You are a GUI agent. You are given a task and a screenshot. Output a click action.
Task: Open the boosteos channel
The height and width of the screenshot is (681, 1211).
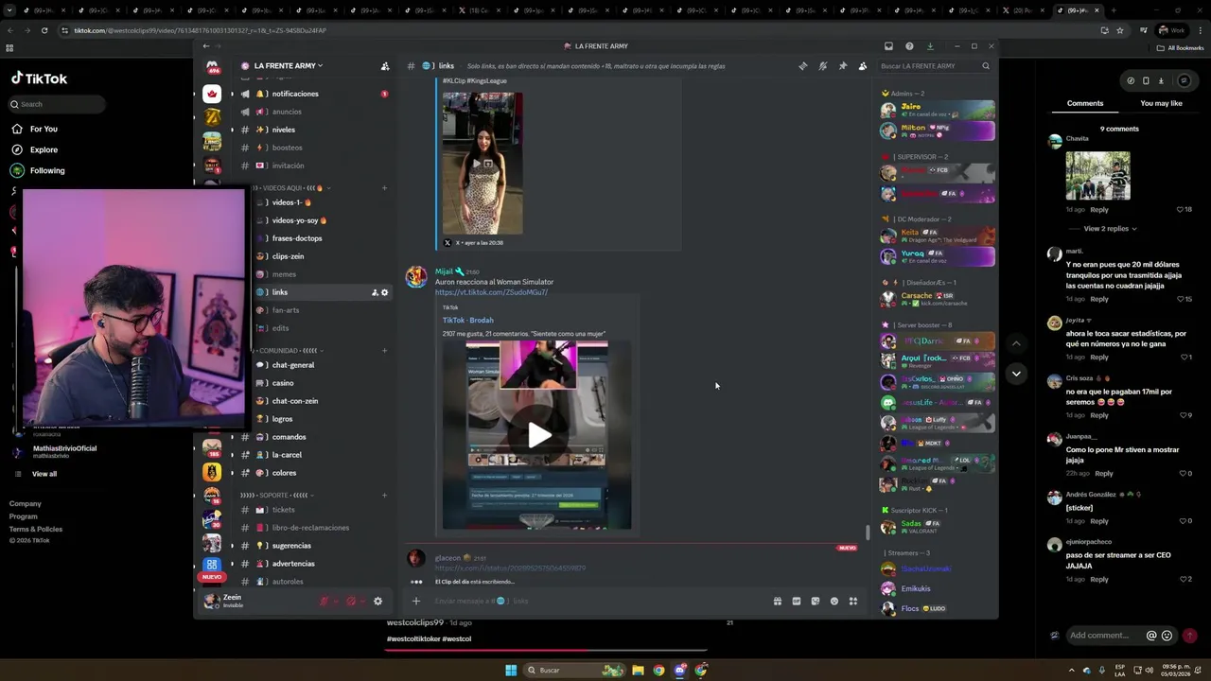[288, 148]
